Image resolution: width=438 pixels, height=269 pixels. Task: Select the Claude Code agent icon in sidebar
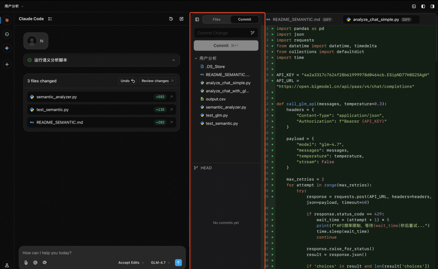tap(7, 20)
